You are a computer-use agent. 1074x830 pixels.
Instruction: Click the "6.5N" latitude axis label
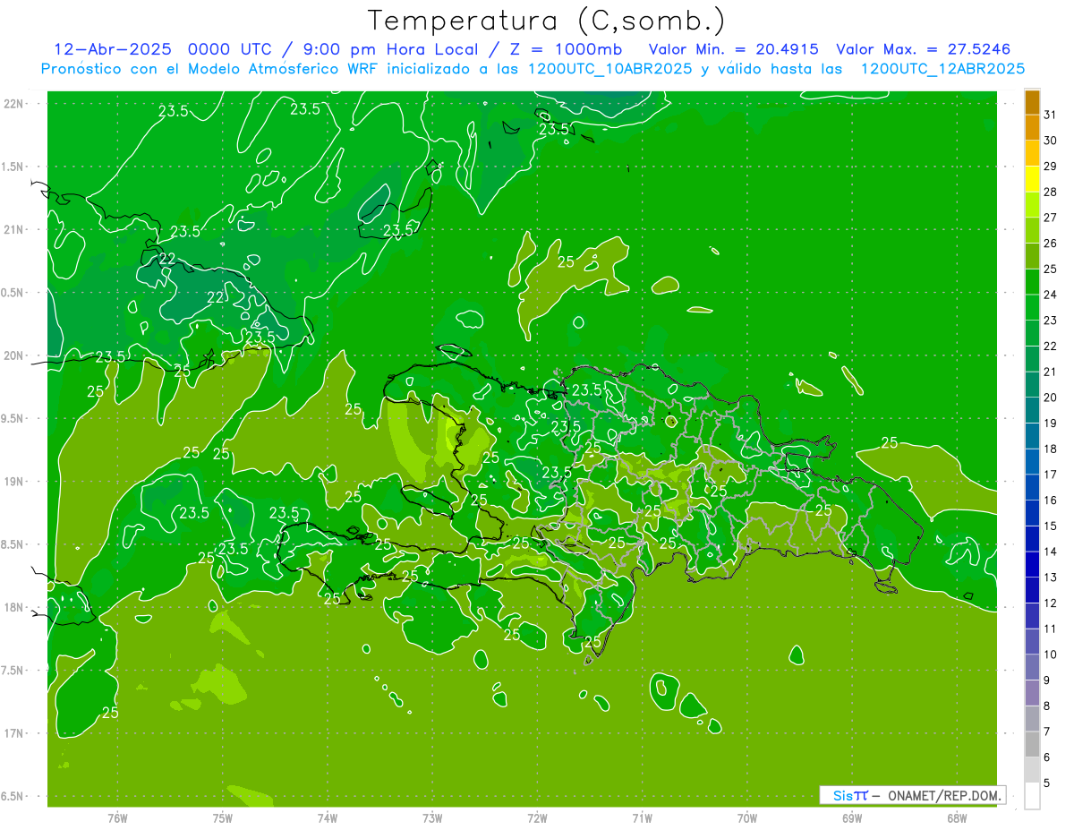(13, 796)
